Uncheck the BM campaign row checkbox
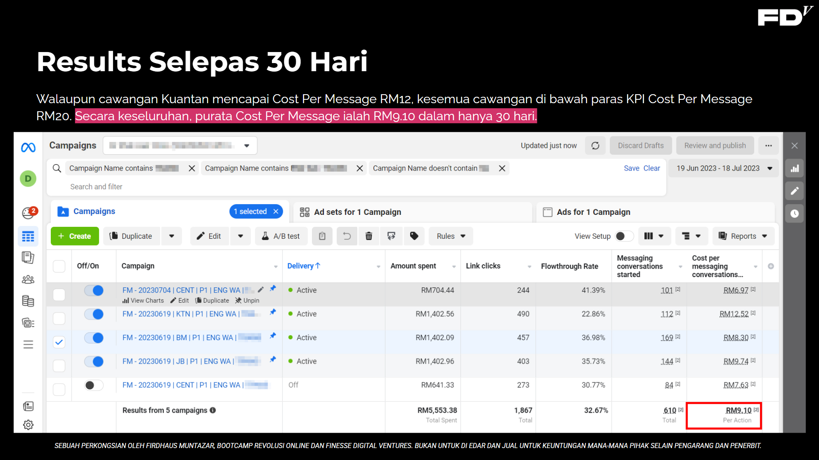The height and width of the screenshot is (460, 819). point(59,342)
